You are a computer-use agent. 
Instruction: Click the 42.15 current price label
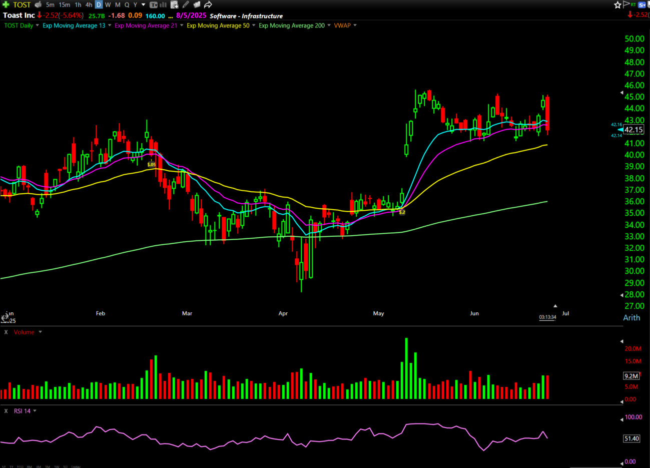(633, 130)
